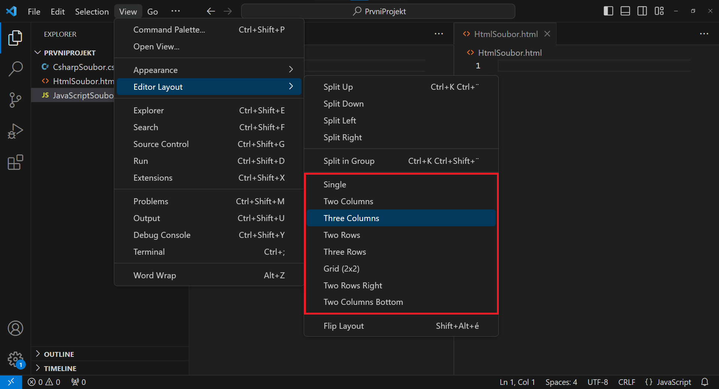
Task: Click the errors and warnings indicator
Action: click(44, 382)
